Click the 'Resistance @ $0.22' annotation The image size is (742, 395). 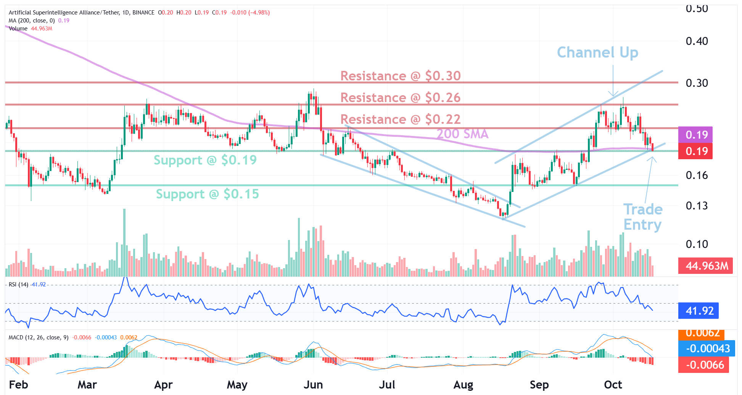[x=401, y=119]
